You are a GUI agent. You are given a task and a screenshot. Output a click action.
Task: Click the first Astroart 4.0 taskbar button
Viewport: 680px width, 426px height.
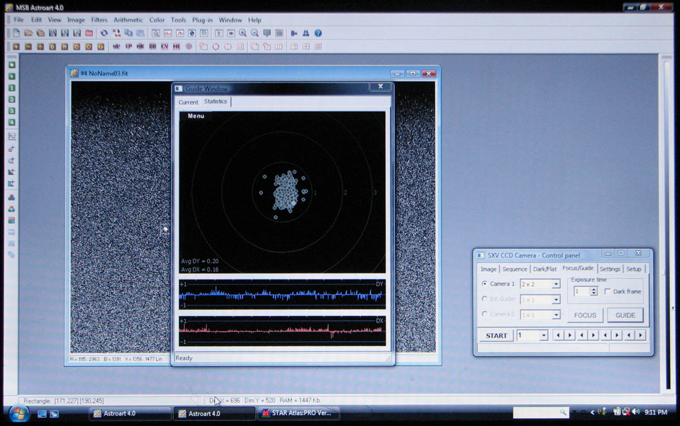[x=130, y=414]
